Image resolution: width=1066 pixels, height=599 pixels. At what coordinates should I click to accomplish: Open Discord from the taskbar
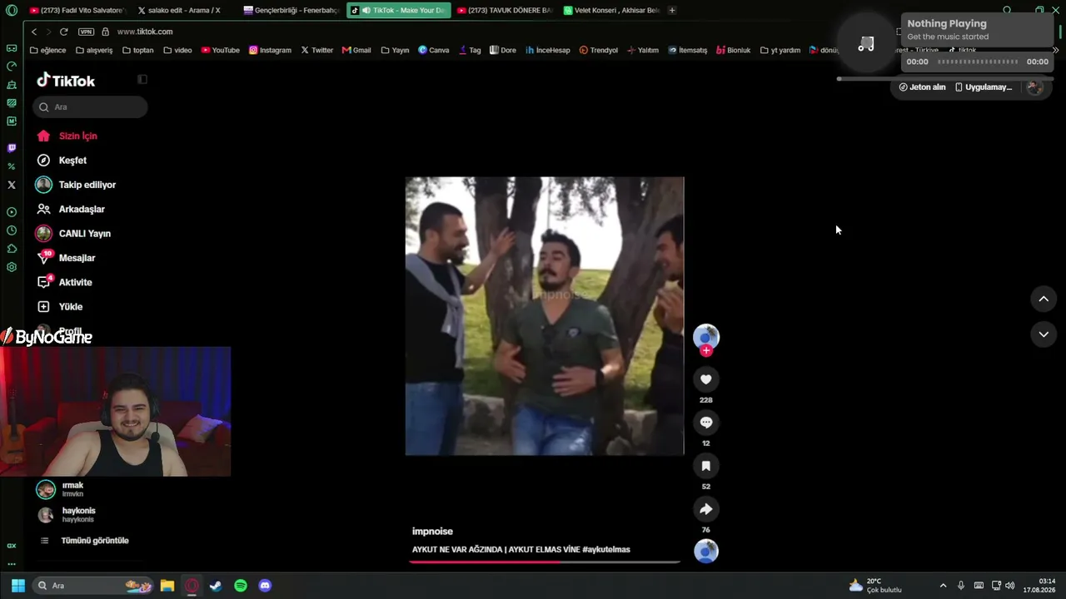click(265, 586)
